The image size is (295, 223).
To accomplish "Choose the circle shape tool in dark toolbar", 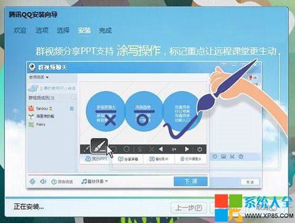I will [x=127, y=149].
